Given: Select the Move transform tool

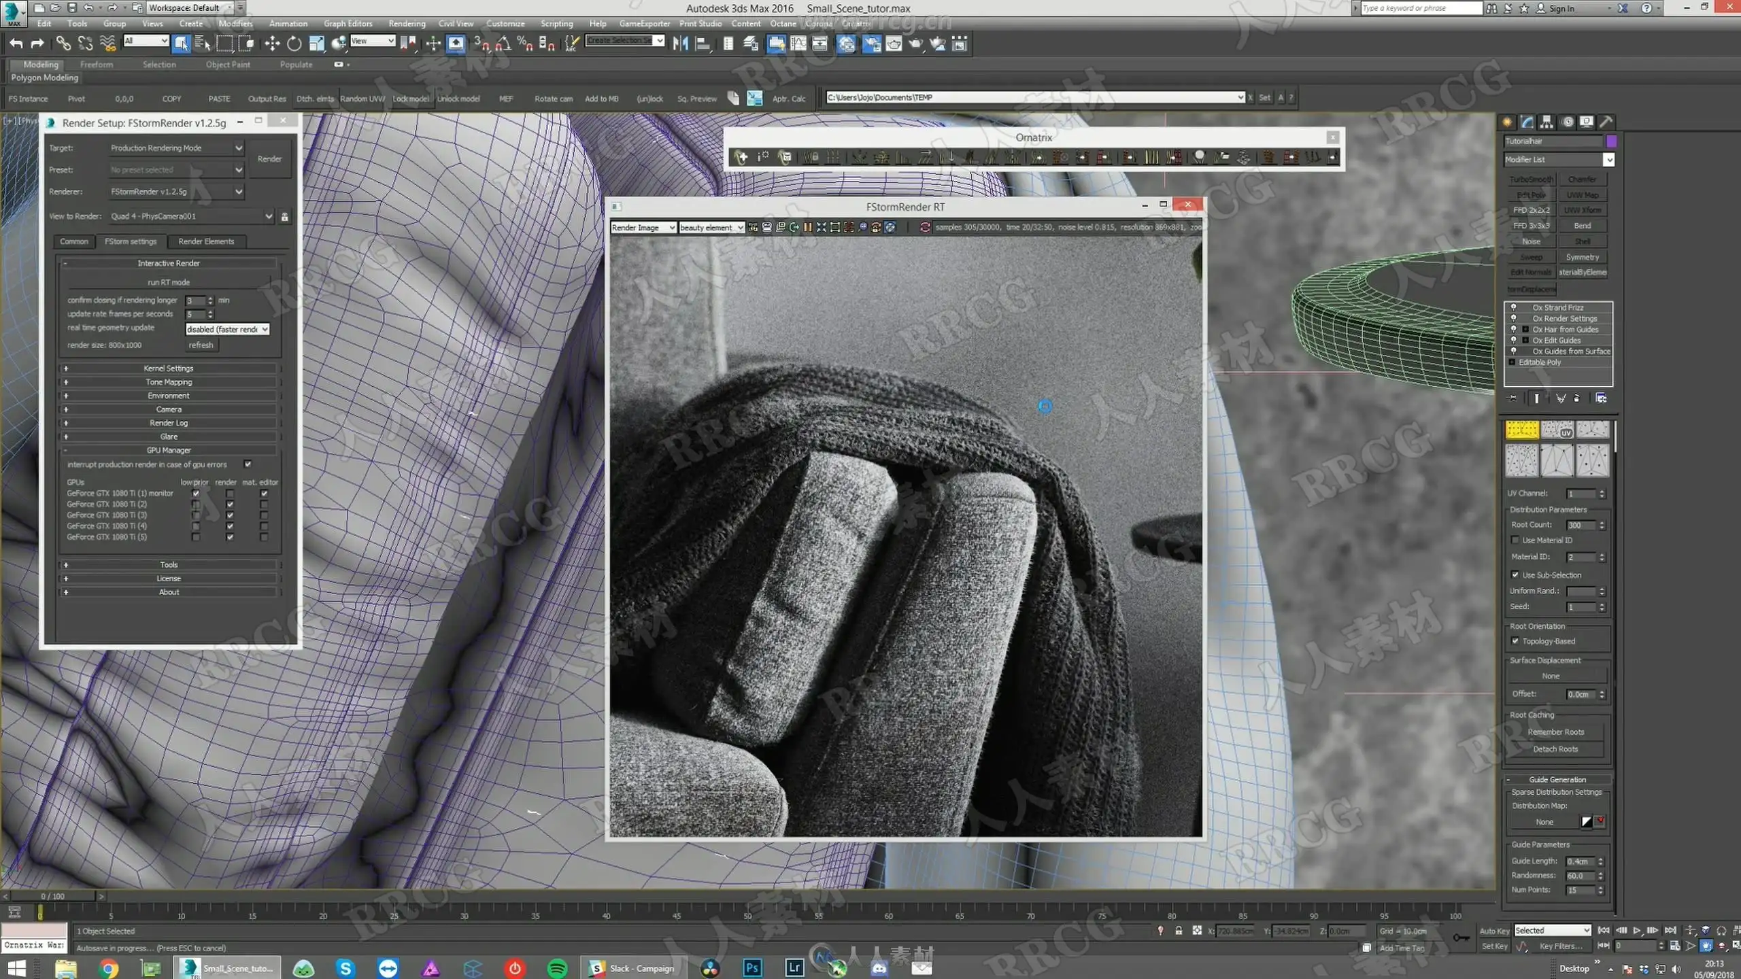Looking at the screenshot, I should (272, 44).
